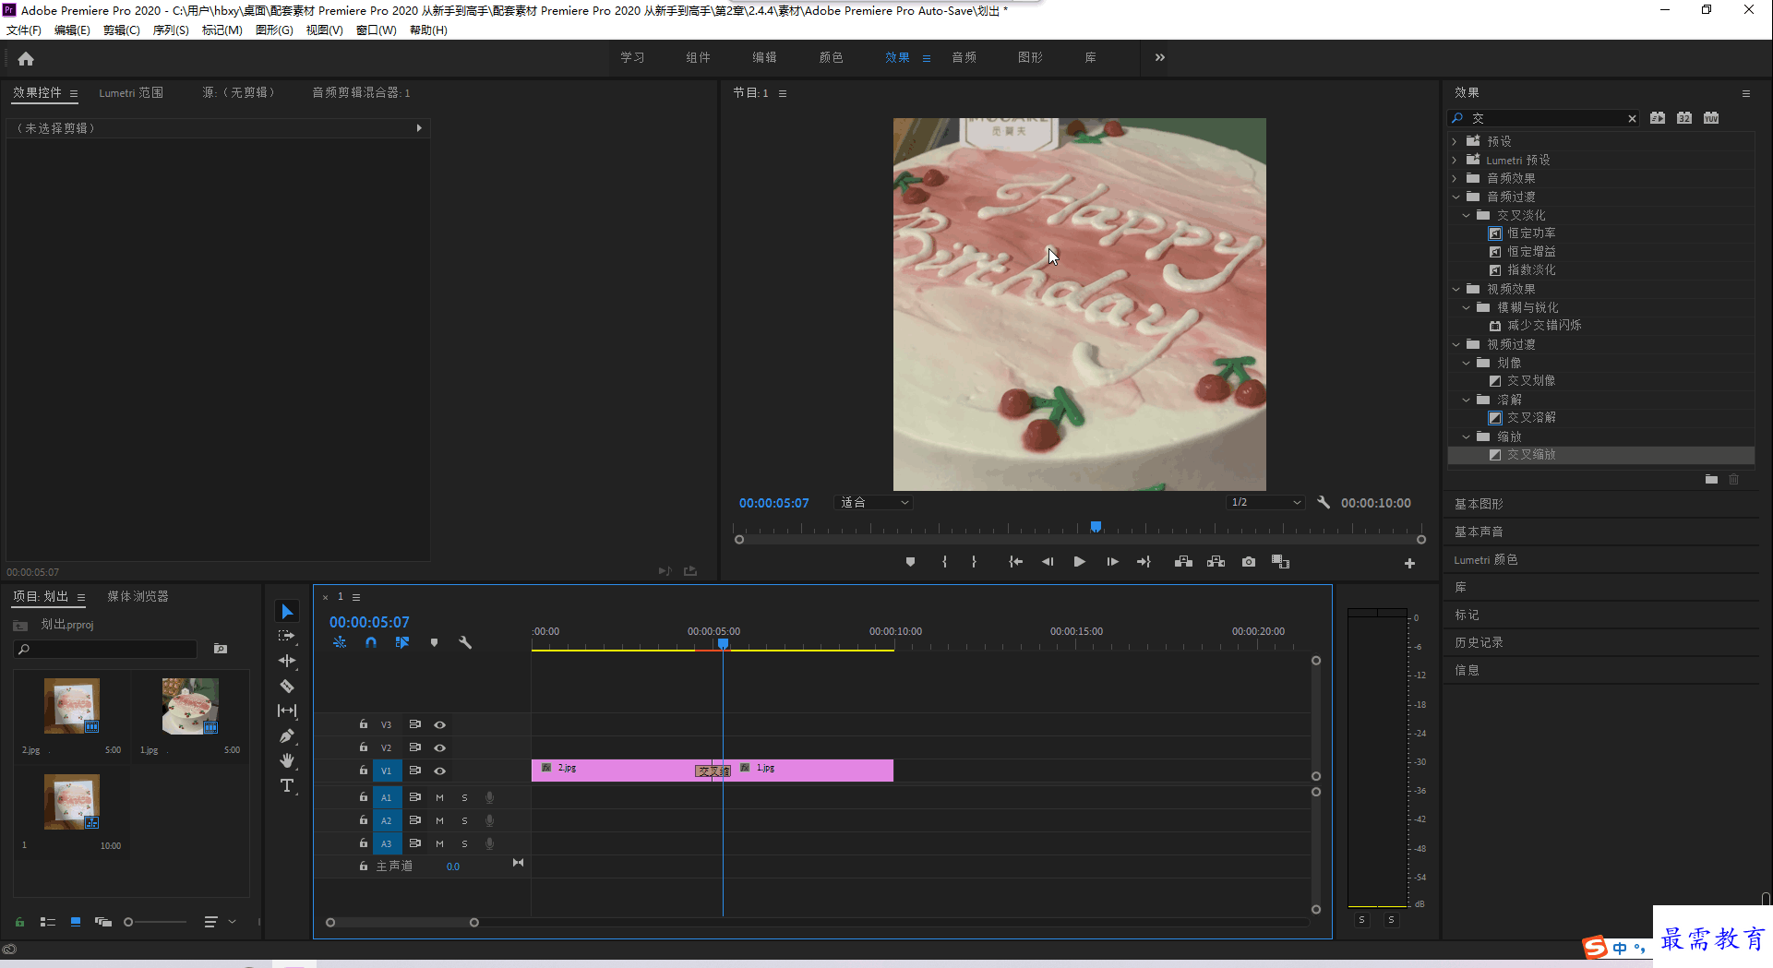Go to In point
Viewport: 1773px width, 968px height.
[1016, 562]
